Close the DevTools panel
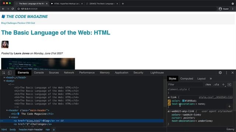Screen dimensions: 236x132 click(233, 73)
